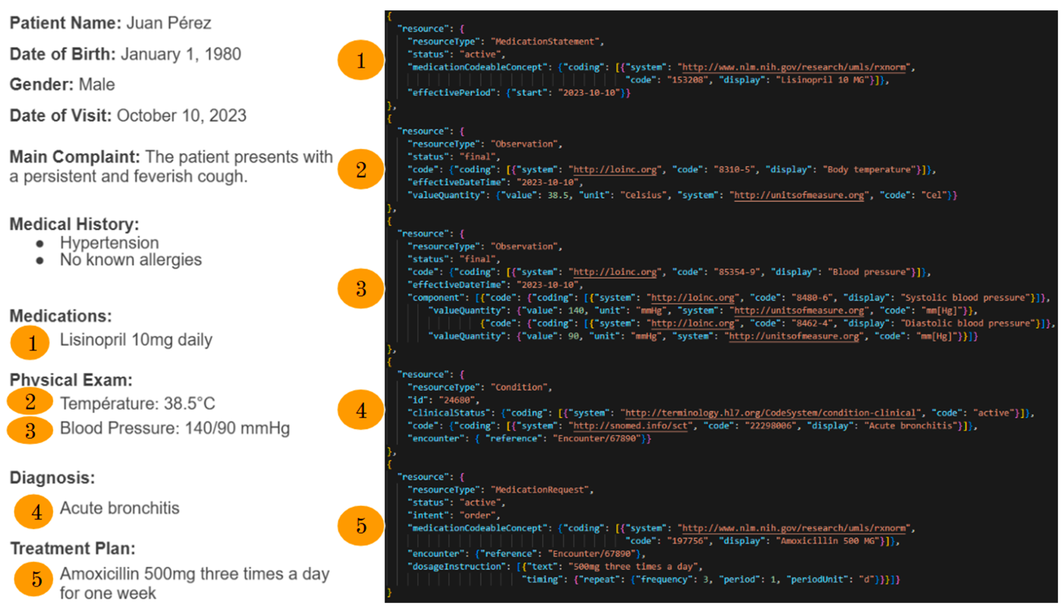Click orange marker 2 beside Température reading
Screen dimensions: 1064x611
coord(30,401)
